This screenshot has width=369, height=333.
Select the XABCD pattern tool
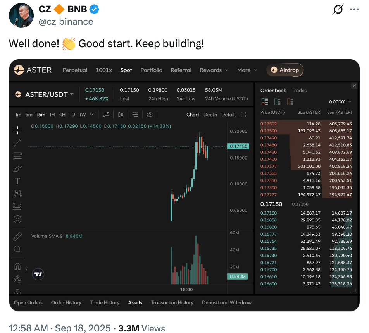tap(17, 193)
